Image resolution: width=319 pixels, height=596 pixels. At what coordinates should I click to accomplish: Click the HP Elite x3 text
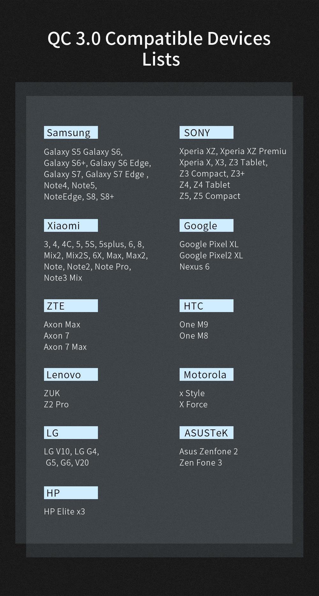coord(64,511)
